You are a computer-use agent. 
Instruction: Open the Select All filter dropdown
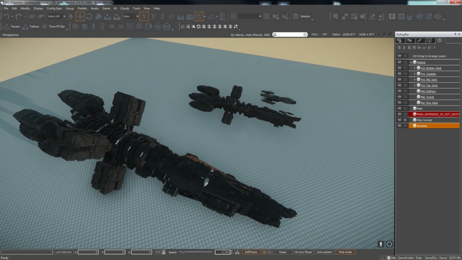[57, 17]
